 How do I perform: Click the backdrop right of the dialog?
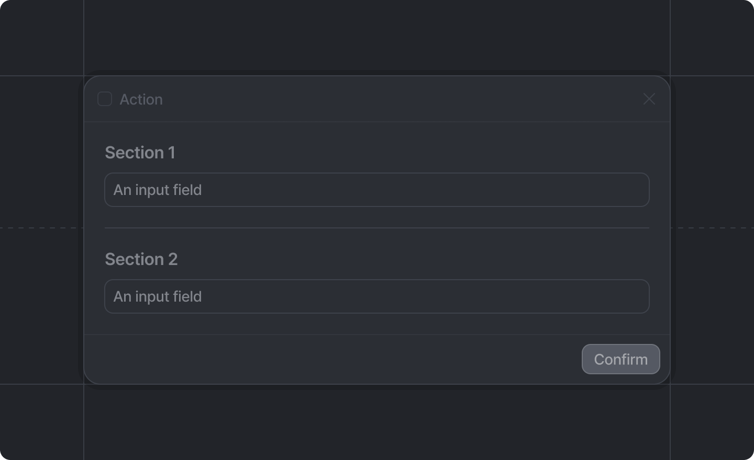712,157
